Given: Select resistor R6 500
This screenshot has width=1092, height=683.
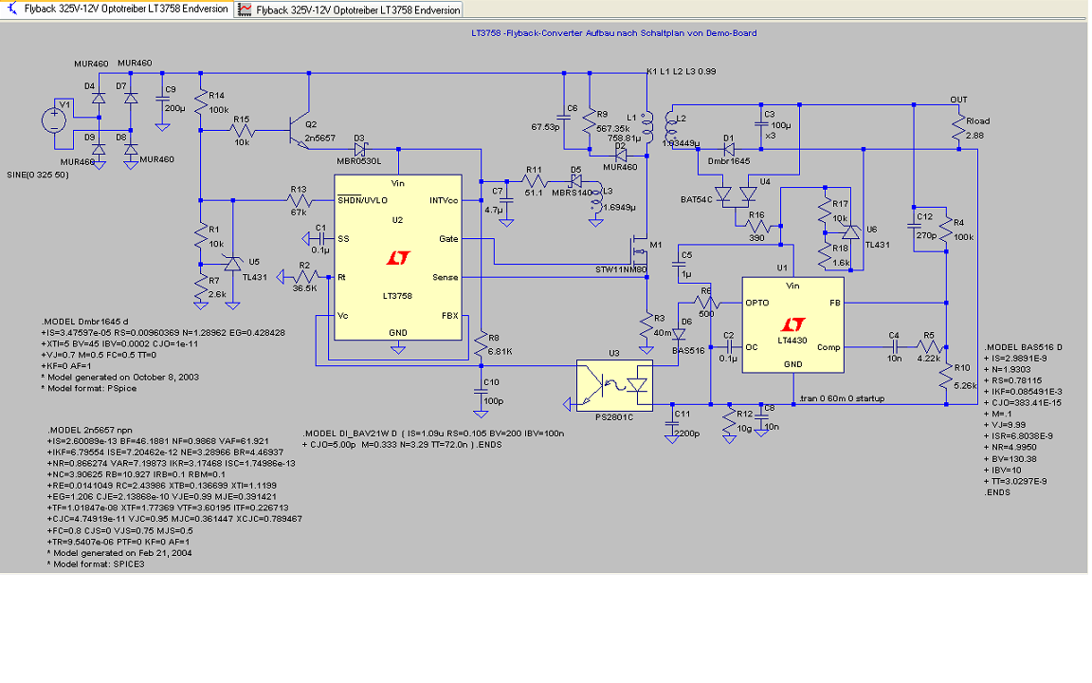Looking at the screenshot, I should click(x=705, y=303).
